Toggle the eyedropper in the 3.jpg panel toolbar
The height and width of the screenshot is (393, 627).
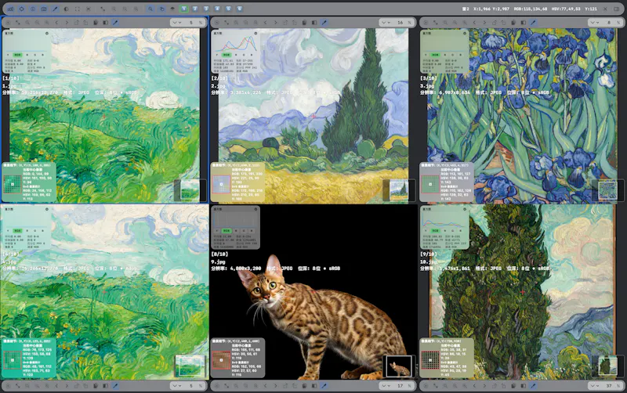533,23
